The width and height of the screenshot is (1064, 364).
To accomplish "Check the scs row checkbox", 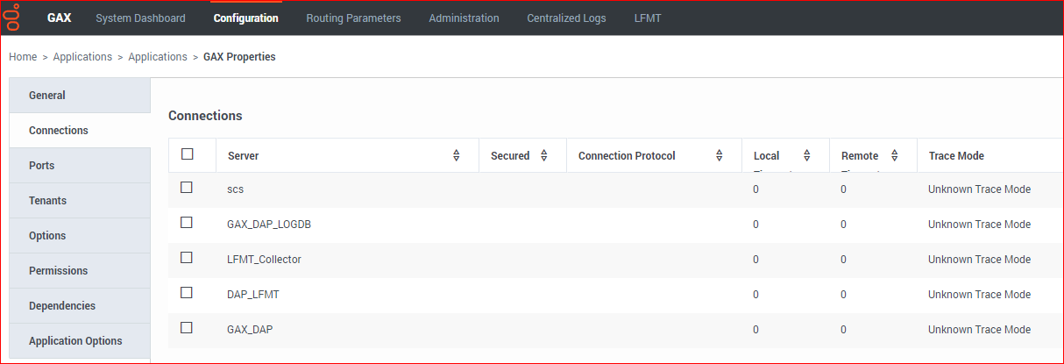I will pos(187,188).
